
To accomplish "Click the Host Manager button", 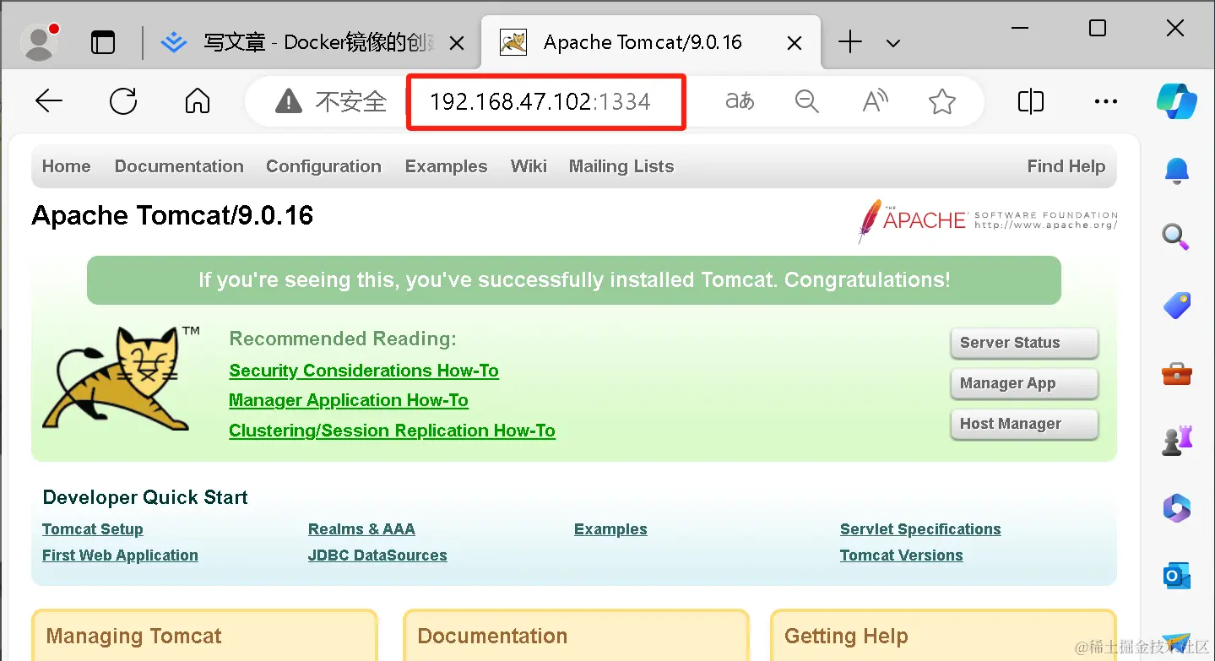I will pyautogui.click(x=1024, y=424).
